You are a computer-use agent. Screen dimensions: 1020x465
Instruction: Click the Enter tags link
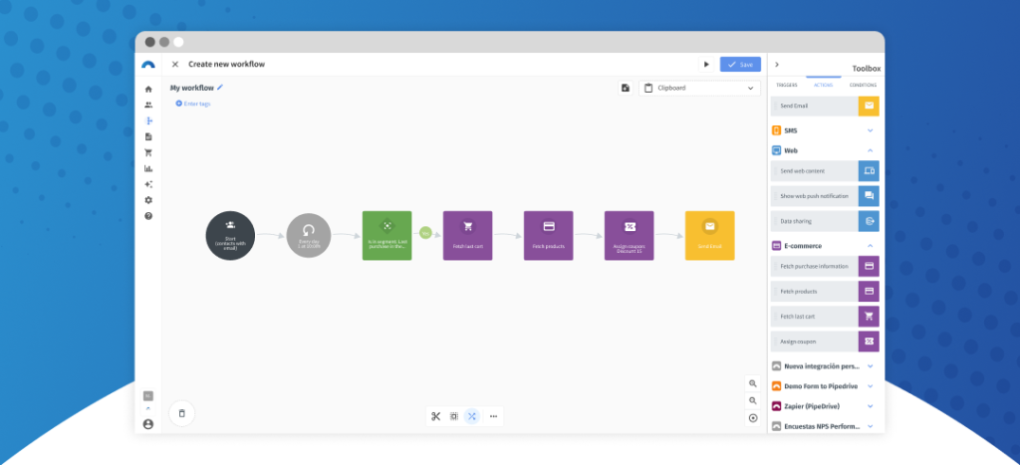(193, 104)
